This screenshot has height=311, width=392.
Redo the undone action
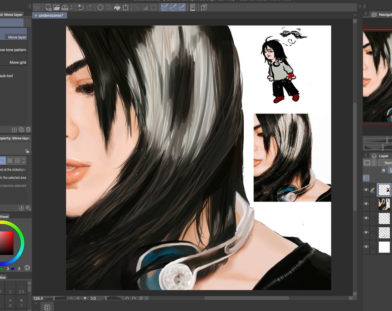(89, 7)
